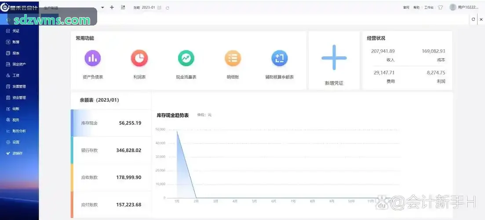The width and height of the screenshot is (485, 220).
Task: Open the 现金流量表 green trend icon
Action: (186, 58)
